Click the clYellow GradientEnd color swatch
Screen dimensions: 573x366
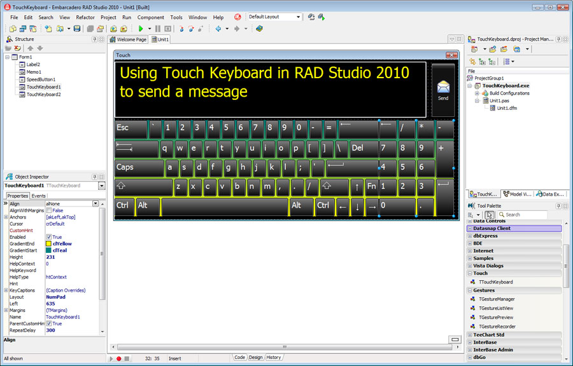(48, 243)
